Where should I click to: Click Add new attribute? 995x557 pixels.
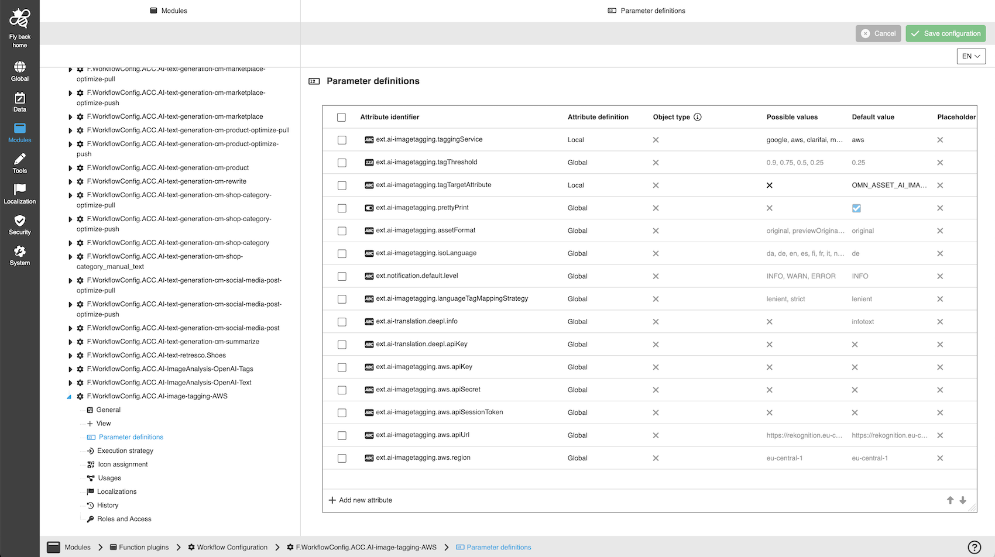[x=361, y=500]
